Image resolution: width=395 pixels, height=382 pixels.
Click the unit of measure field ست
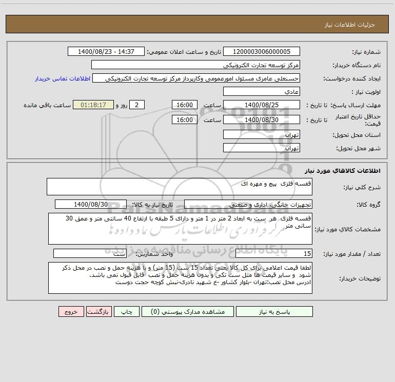point(90,253)
